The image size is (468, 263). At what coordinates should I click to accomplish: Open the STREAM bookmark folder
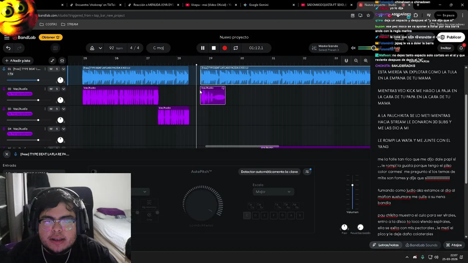[69, 24]
